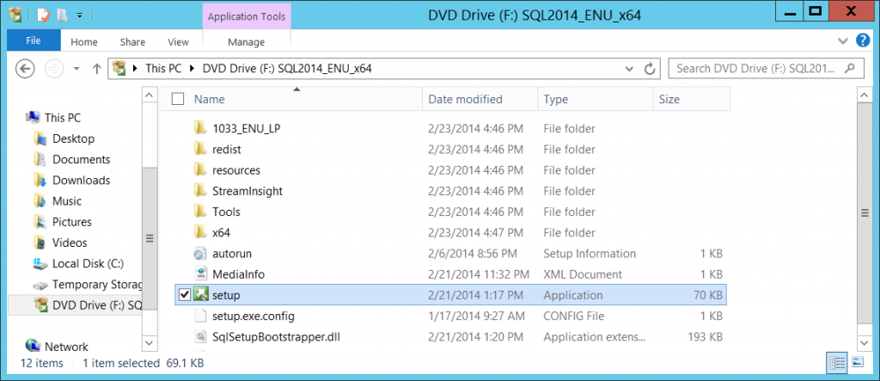Screen dimensions: 880x381
Task: Go up one folder level arrow
Action: 96,69
